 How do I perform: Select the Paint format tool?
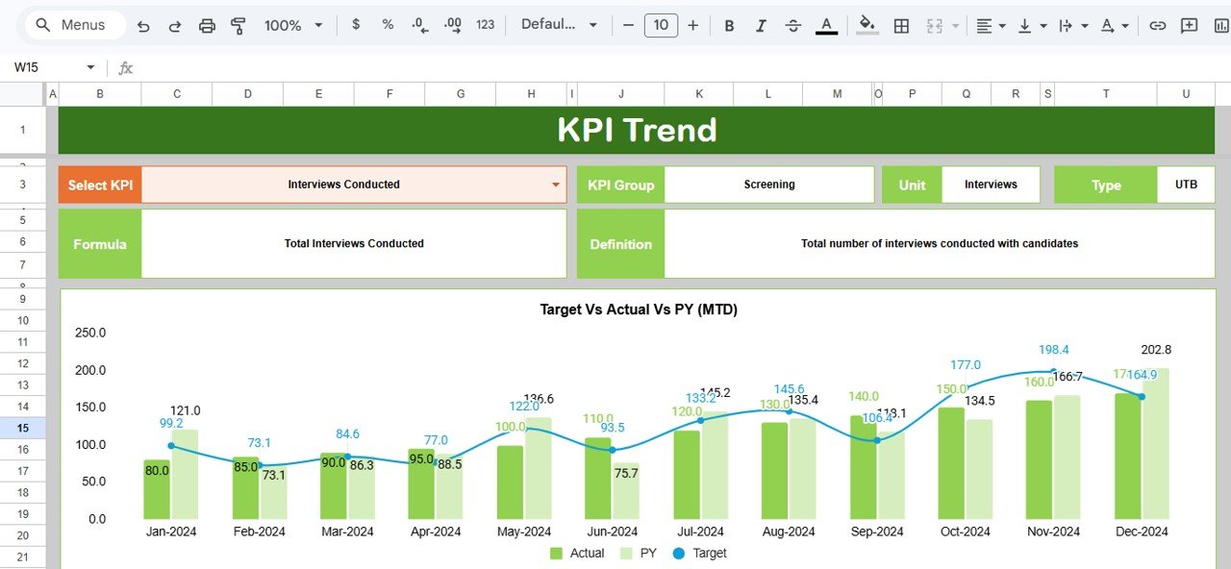(x=238, y=25)
